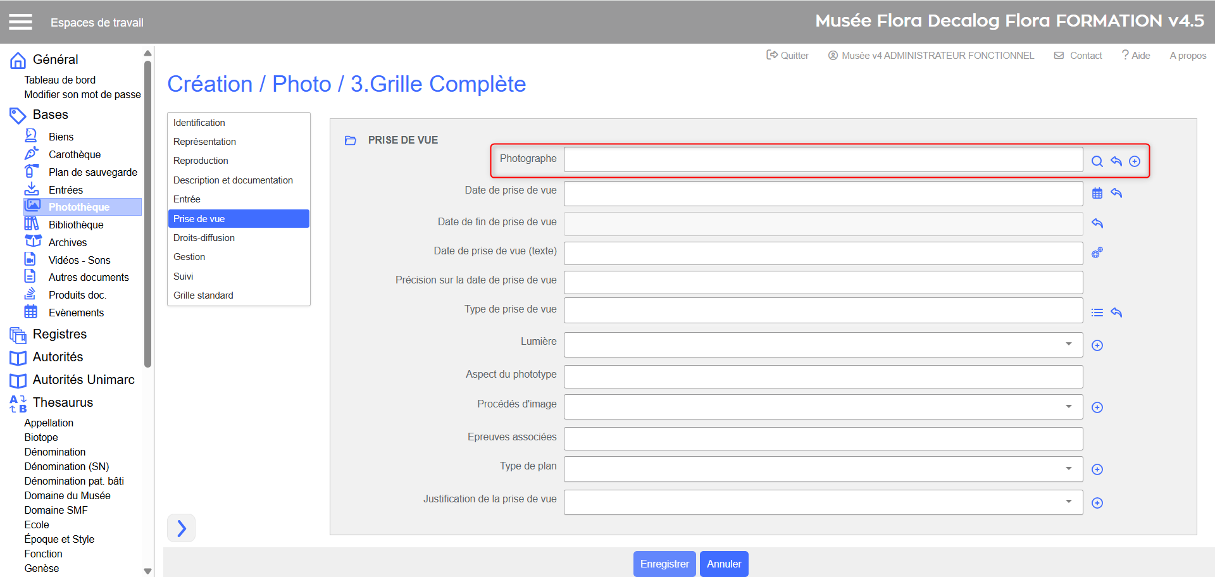The height and width of the screenshot is (577, 1215).
Task: Click the plus icon beside Type de plan
Action: 1097,469
